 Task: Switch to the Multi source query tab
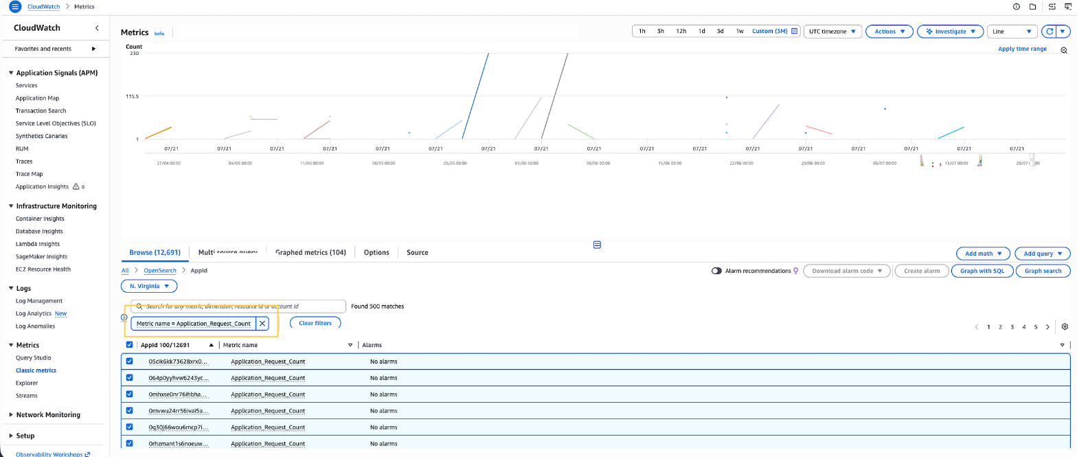(227, 252)
